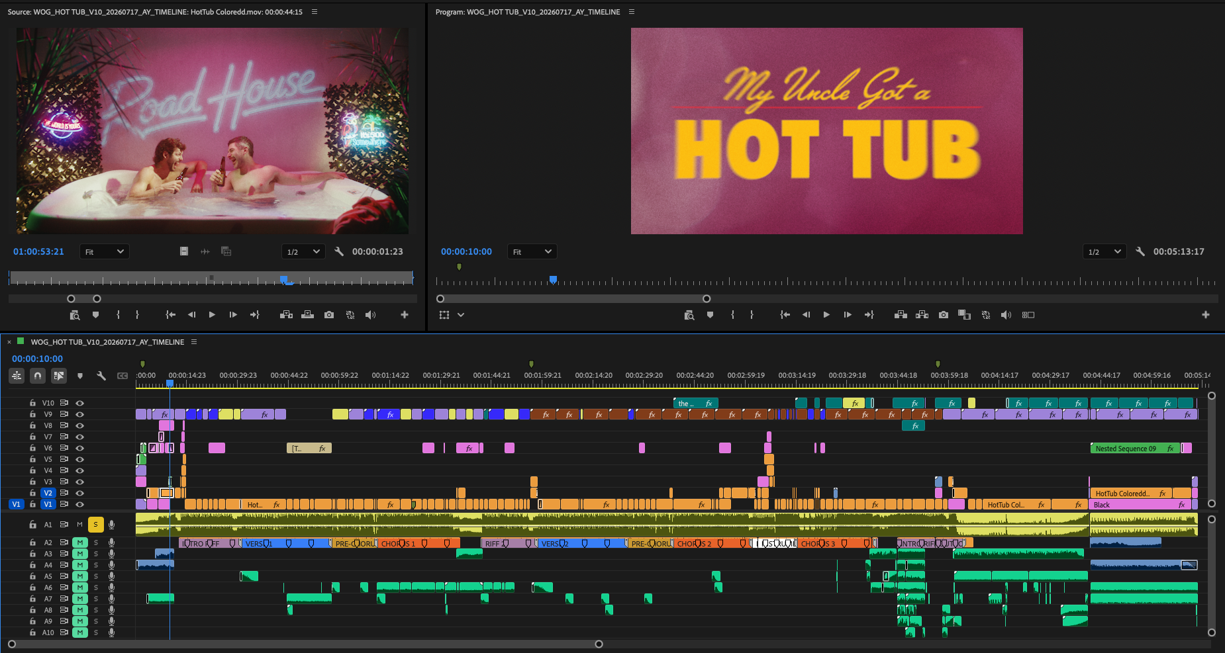The image size is (1225, 653).
Task: Click the Program monitor playhead
Action: pyautogui.click(x=553, y=280)
